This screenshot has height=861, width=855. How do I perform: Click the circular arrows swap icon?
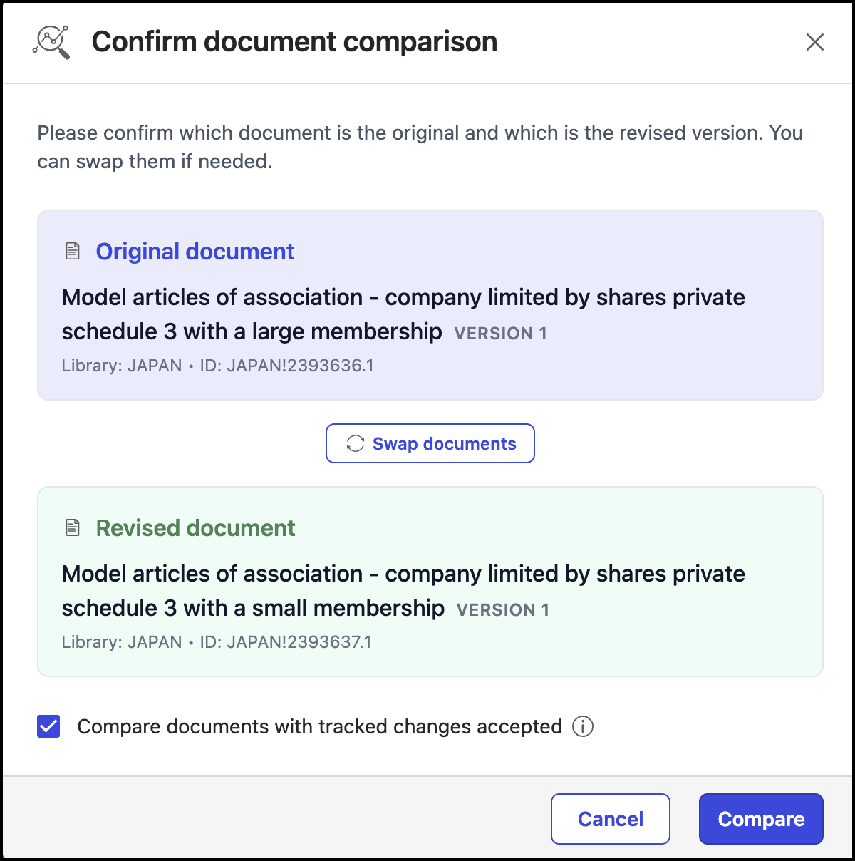[x=355, y=443]
